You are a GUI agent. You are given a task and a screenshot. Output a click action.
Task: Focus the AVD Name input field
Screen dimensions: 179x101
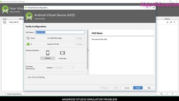pos(60,32)
